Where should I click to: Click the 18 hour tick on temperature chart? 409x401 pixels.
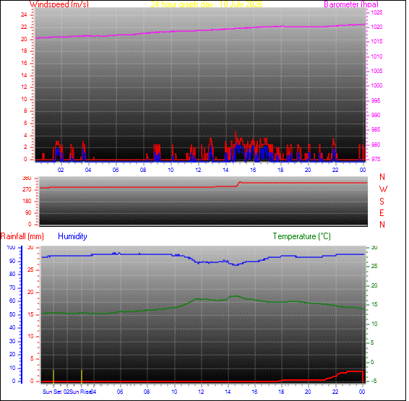click(281, 392)
